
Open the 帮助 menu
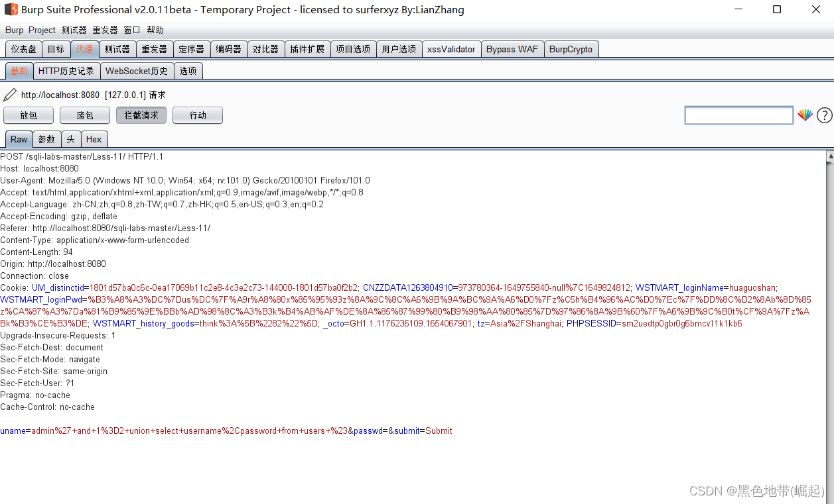click(x=155, y=30)
